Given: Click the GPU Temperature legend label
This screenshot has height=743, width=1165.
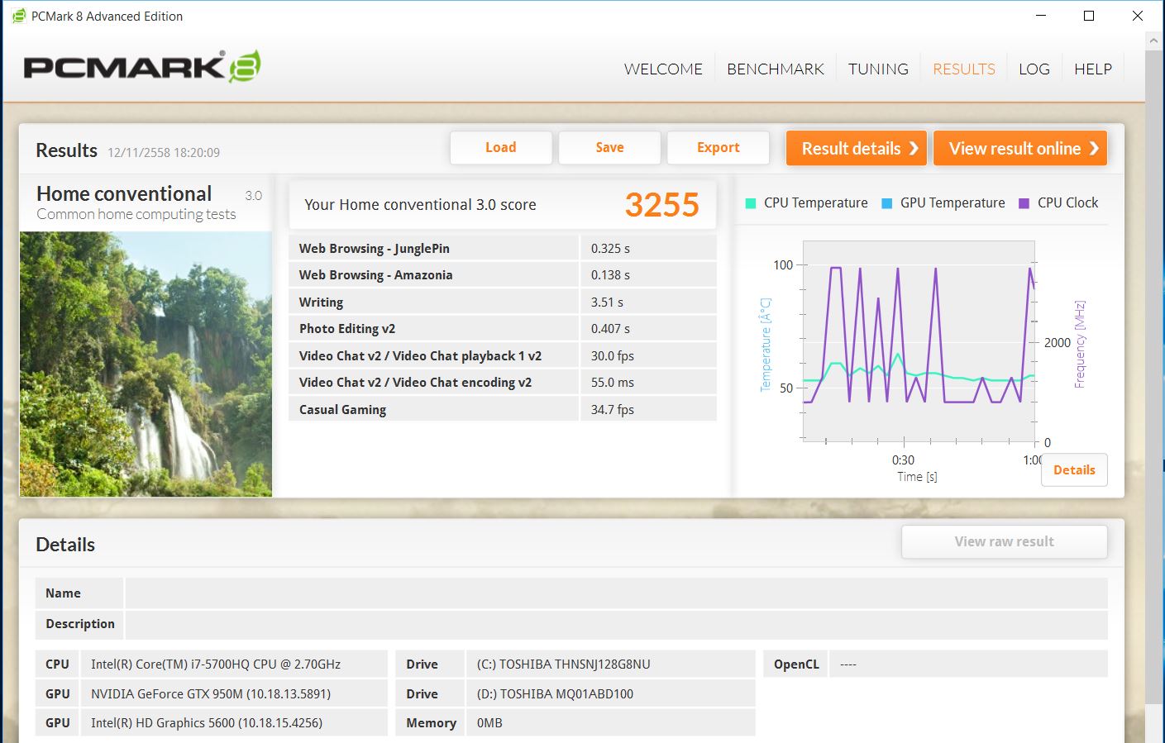Looking at the screenshot, I should pos(953,203).
